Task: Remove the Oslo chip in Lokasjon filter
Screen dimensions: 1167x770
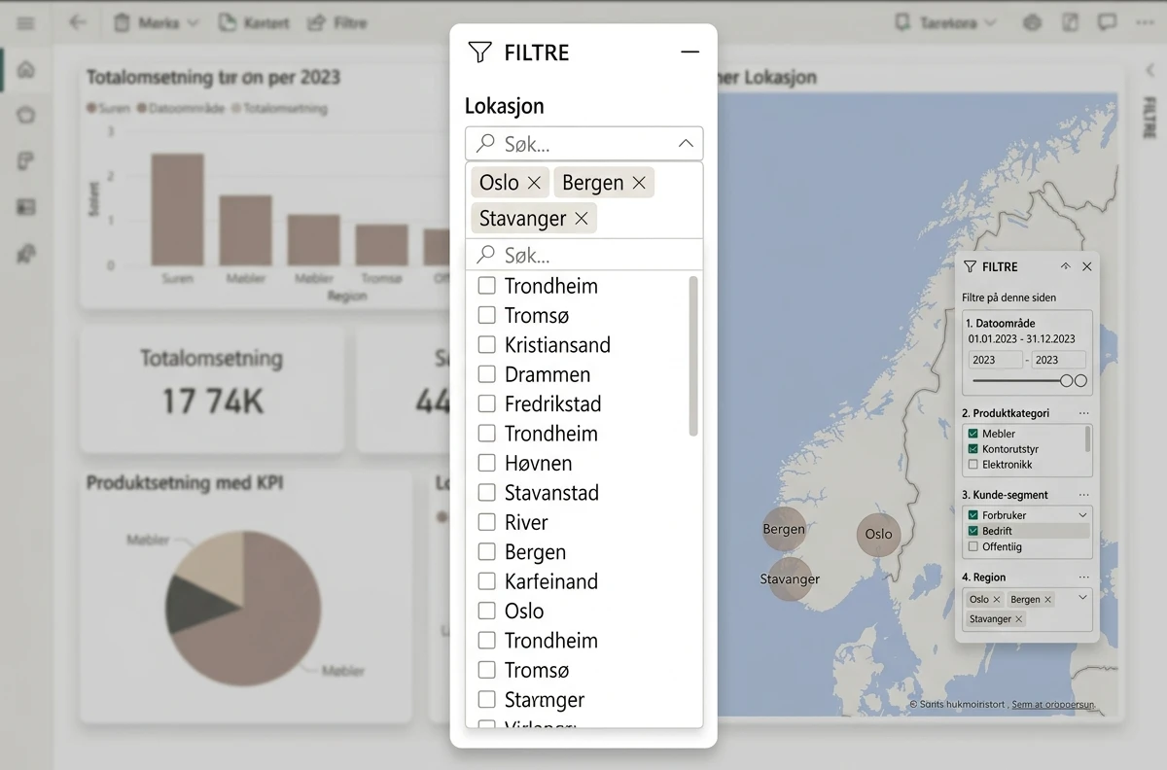Action: point(534,183)
